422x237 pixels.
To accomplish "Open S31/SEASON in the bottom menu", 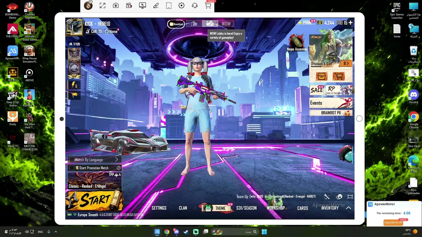I will tap(246, 208).
